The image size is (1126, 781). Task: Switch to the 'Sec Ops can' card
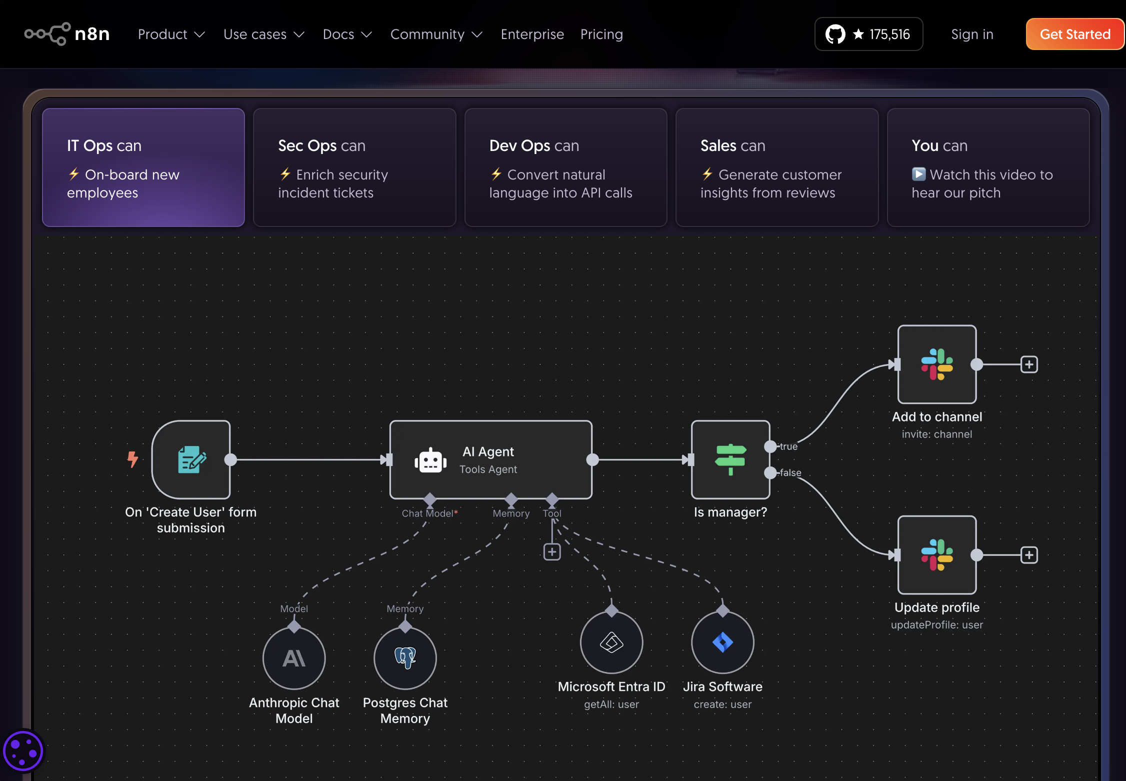point(354,167)
